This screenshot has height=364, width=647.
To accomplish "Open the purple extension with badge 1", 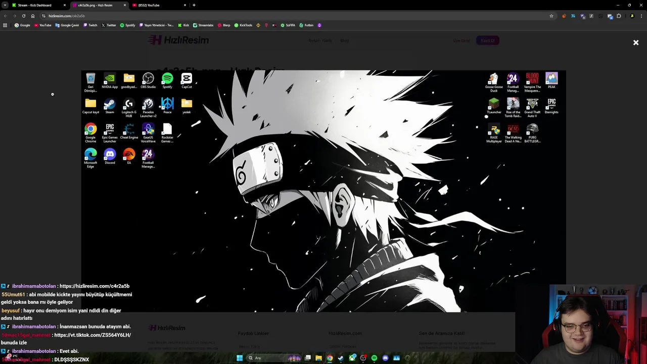I will [583, 16].
